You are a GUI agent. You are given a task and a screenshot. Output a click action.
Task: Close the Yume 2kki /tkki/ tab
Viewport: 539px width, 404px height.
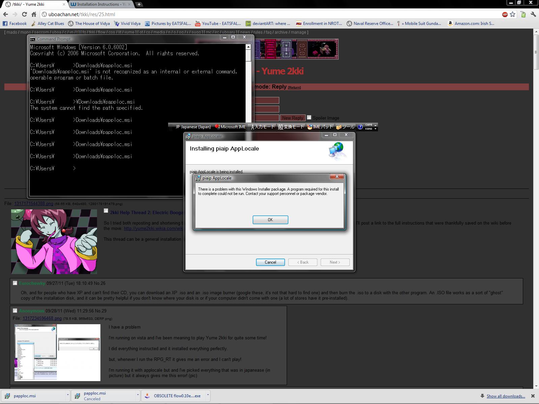tap(64, 4)
